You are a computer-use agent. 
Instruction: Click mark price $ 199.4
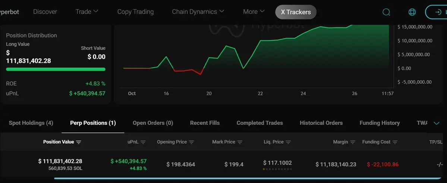[x=234, y=164]
